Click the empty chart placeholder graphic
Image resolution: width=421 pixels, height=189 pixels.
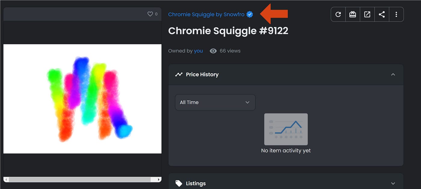286,129
